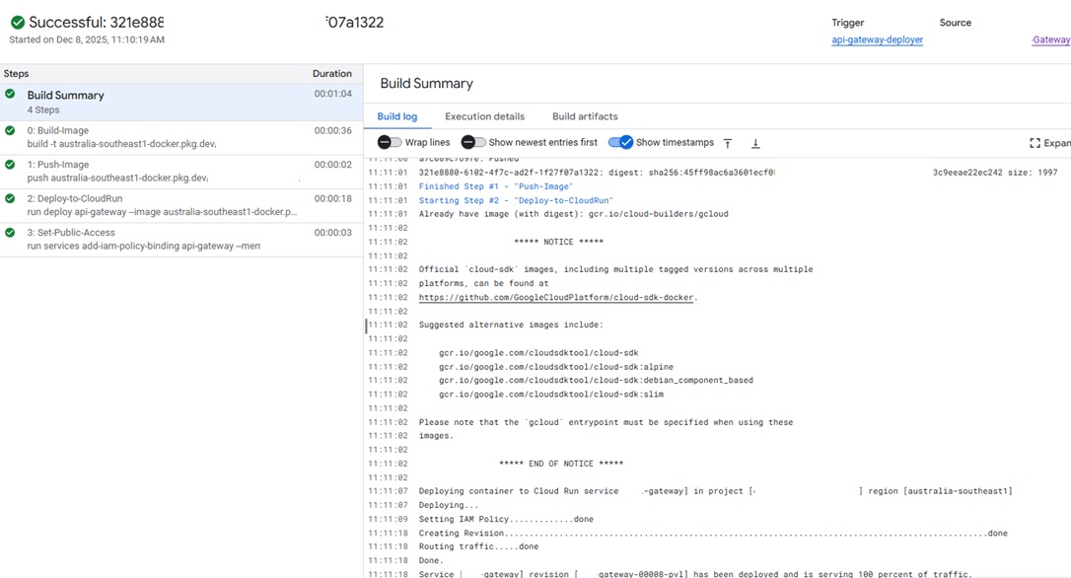
Task: Click the log viewer scrollbar
Action: click(365, 325)
